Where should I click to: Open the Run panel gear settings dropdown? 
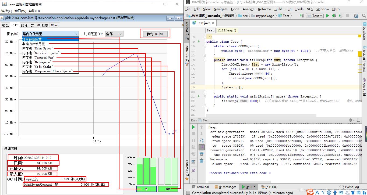coord(351,120)
